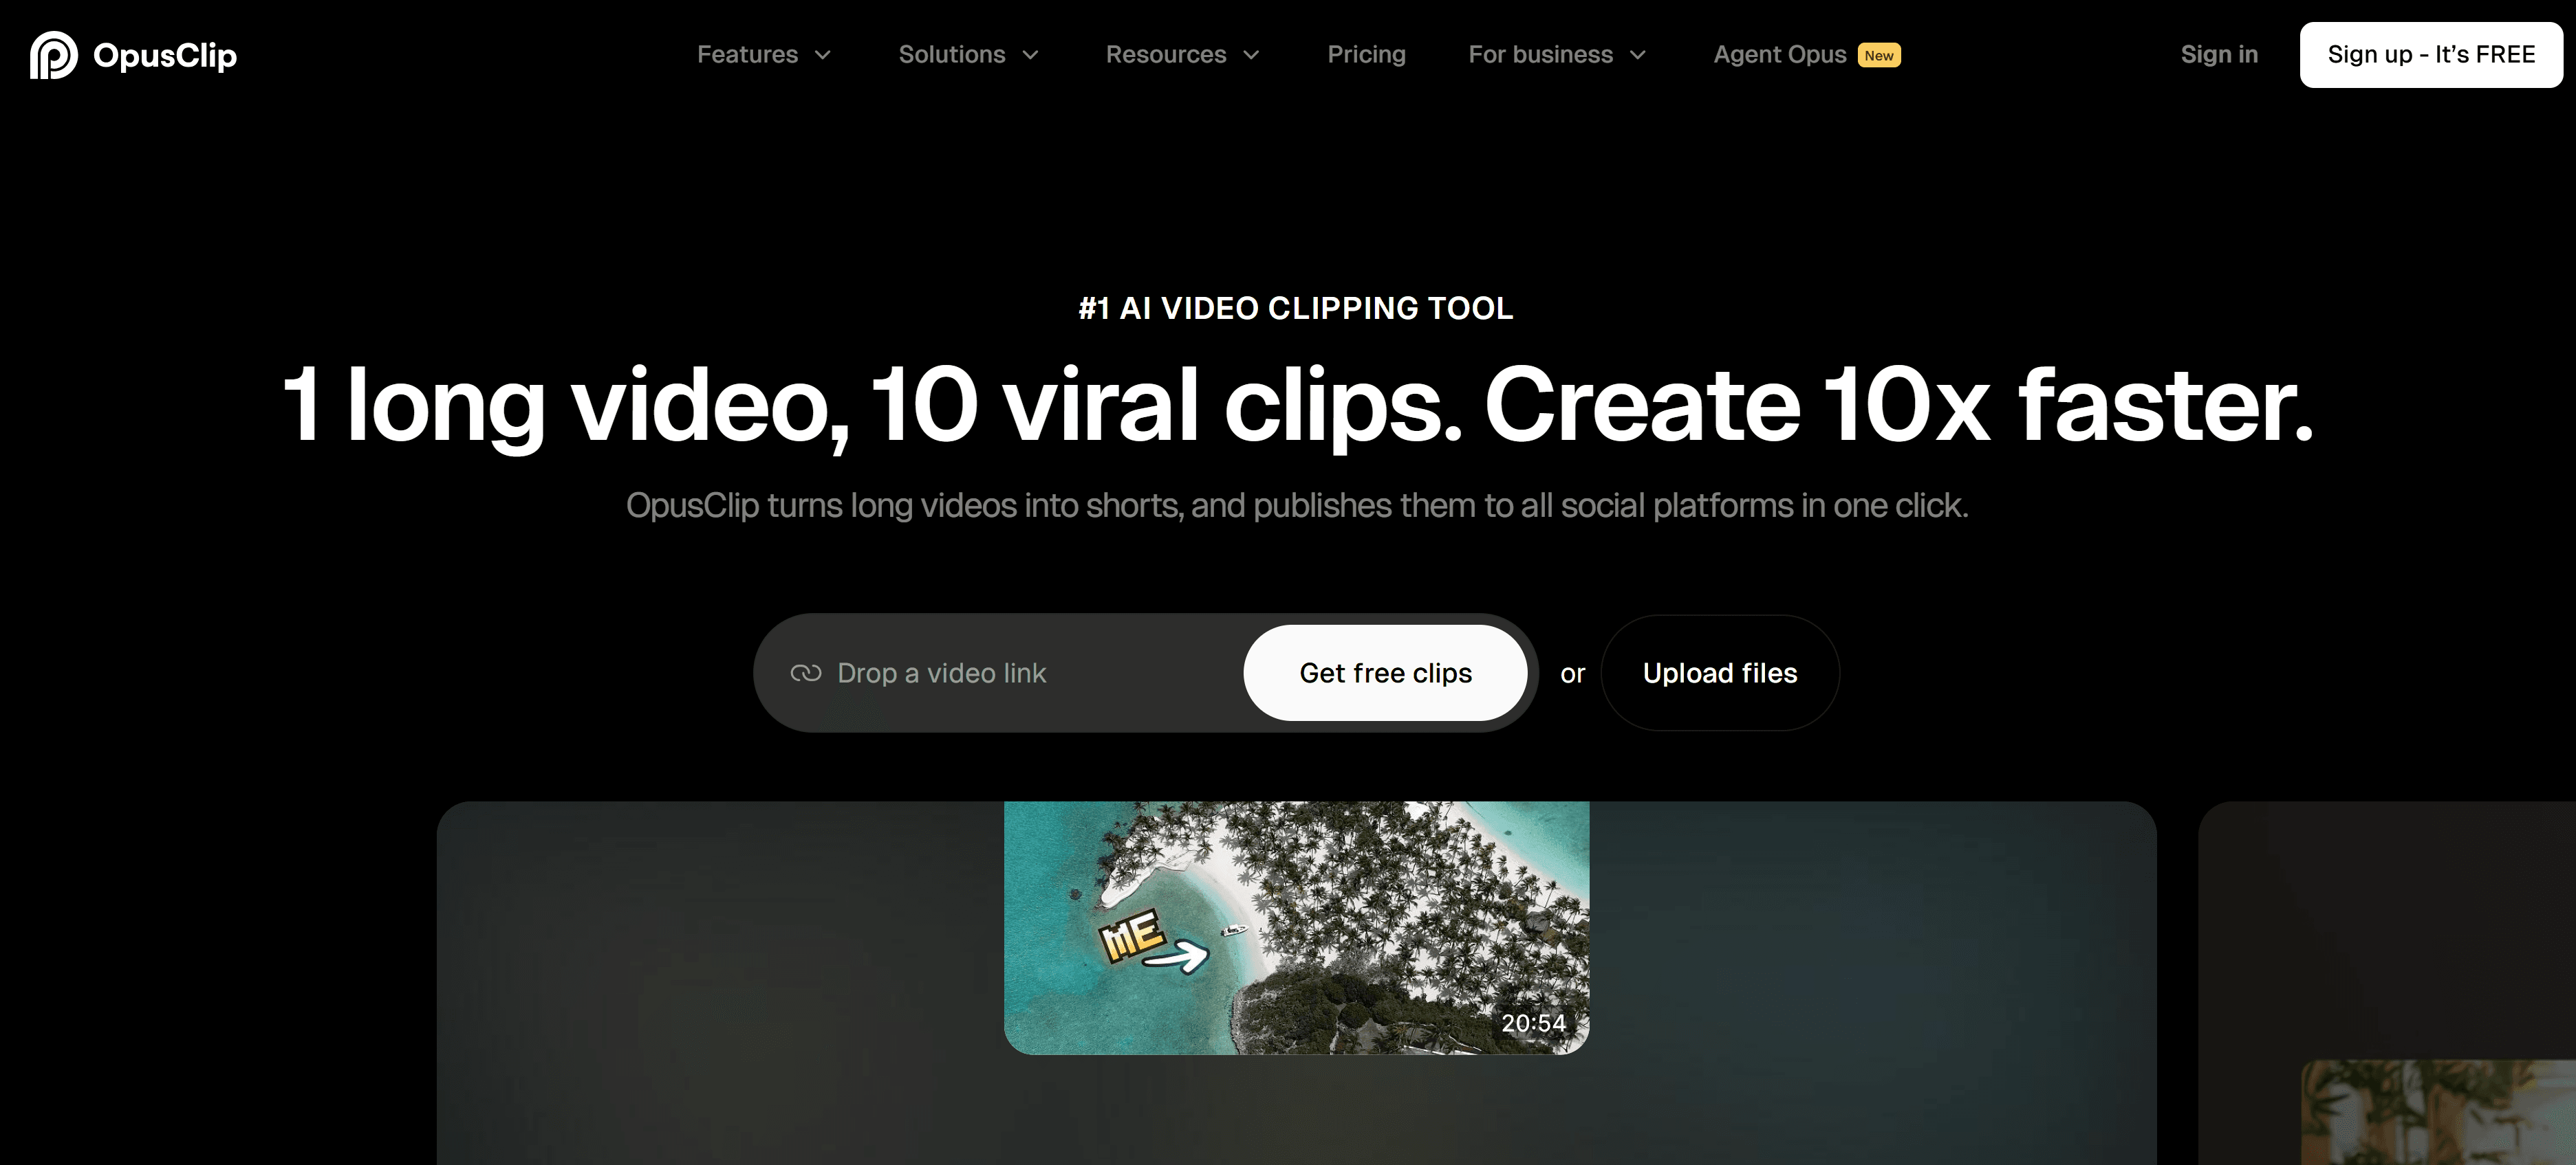Image resolution: width=2576 pixels, height=1165 pixels.
Task: Open the island video thumbnail
Action: click(1296, 927)
